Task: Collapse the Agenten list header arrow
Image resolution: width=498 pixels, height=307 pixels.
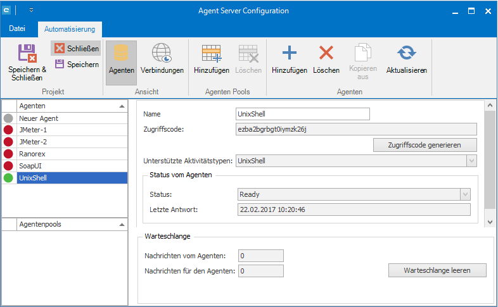Action: pyautogui.click(x=121, y=106)
